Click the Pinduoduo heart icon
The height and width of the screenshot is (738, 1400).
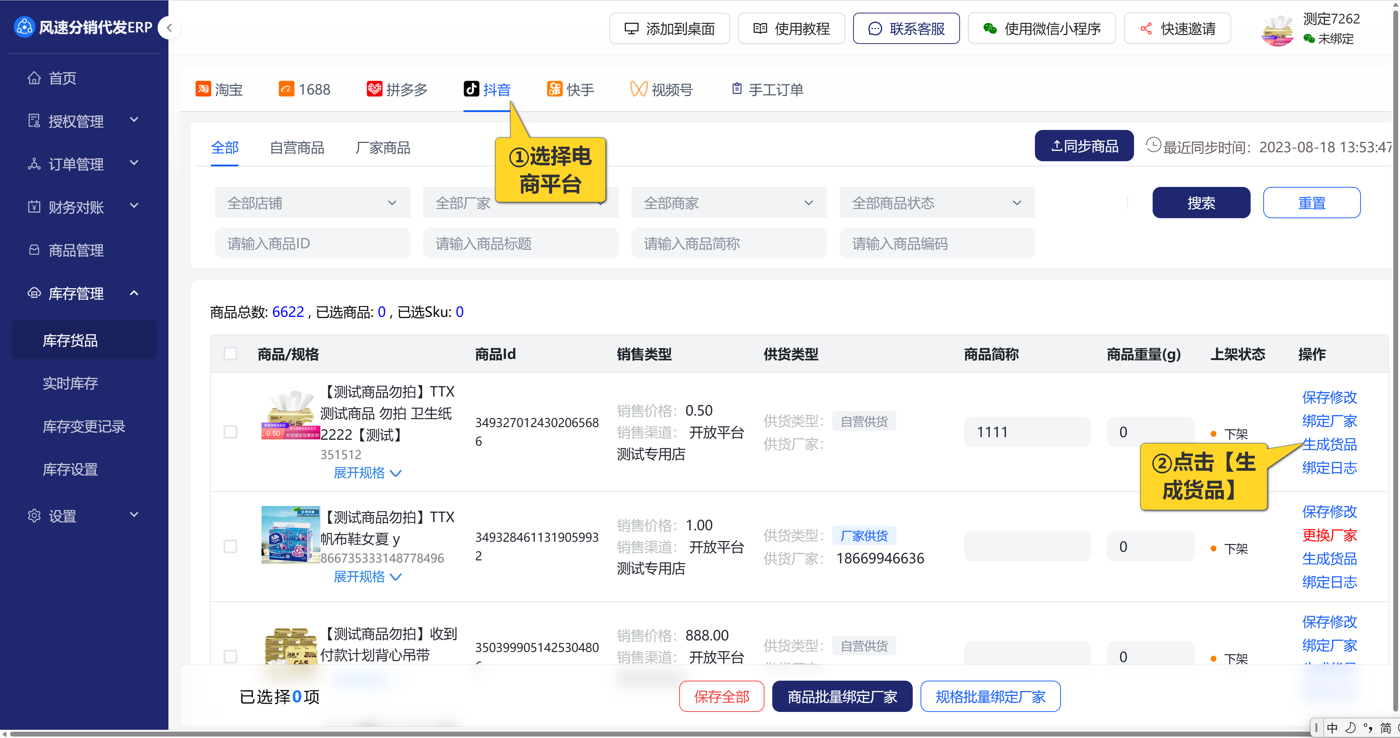click(x=374, y=89)
